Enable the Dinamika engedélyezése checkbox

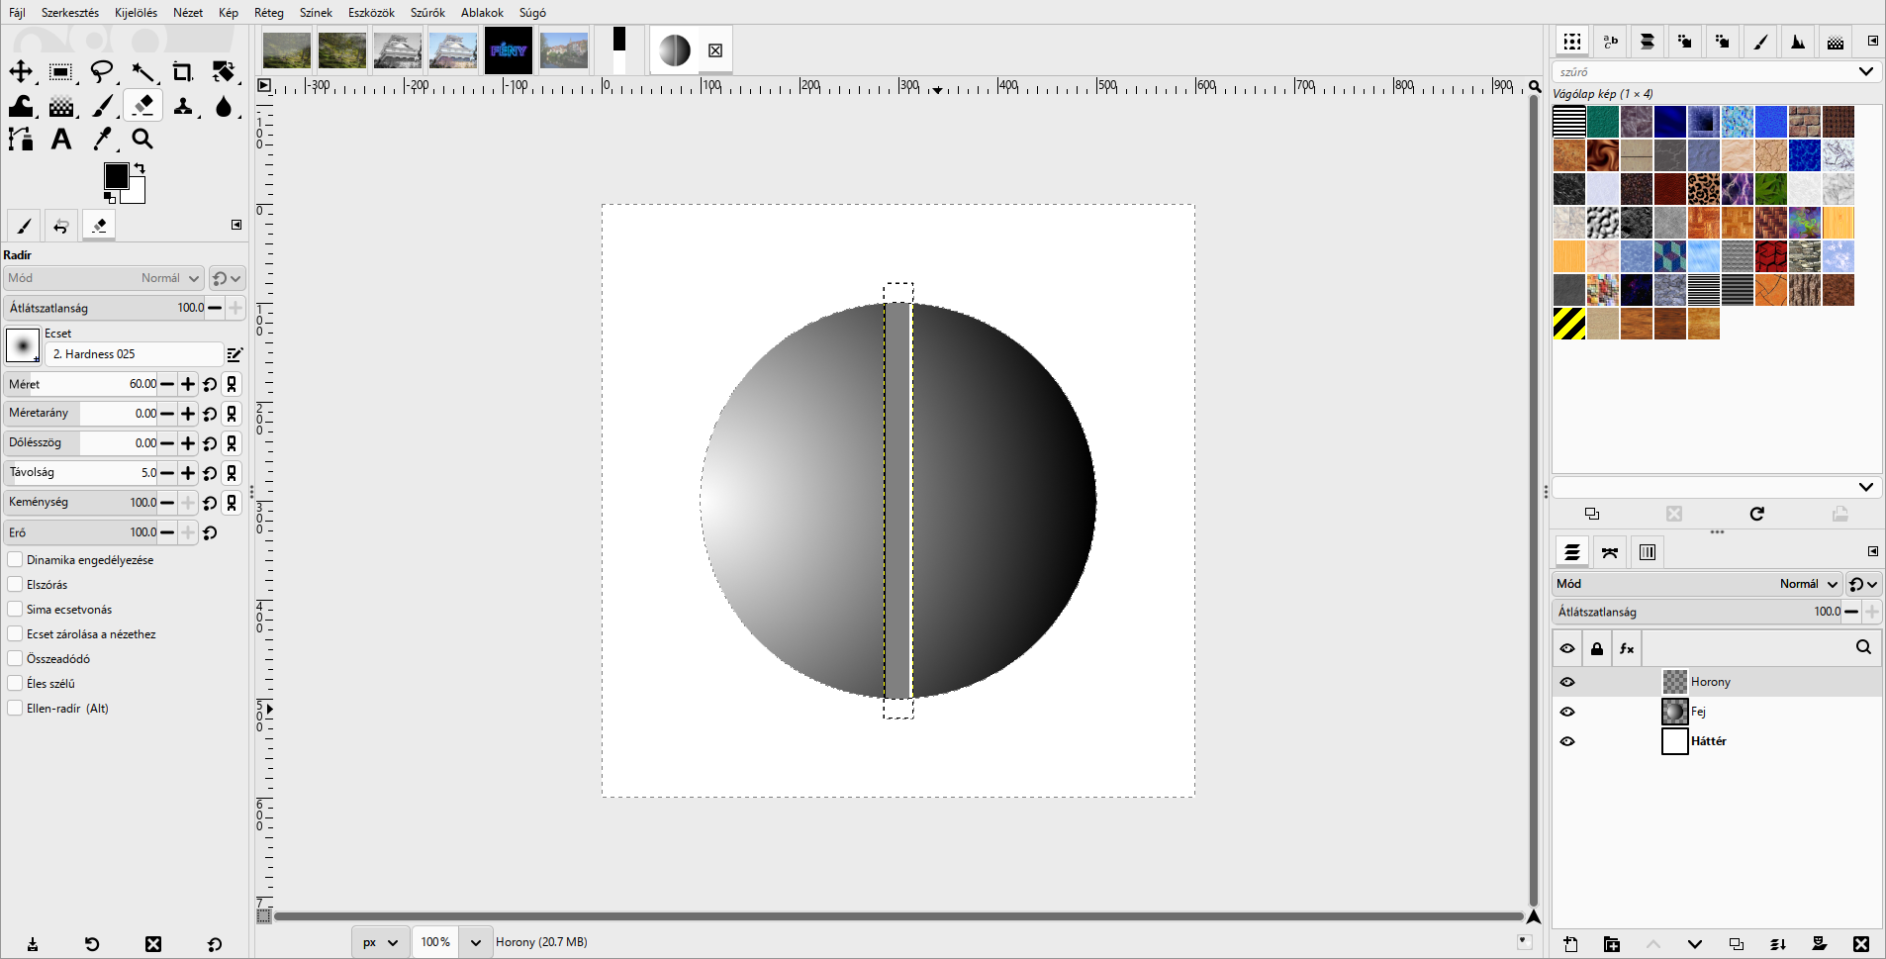point(15,559)
